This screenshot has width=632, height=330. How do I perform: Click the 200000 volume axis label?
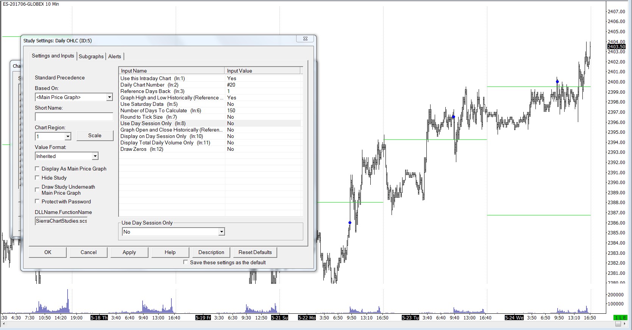tap(615, 294)
